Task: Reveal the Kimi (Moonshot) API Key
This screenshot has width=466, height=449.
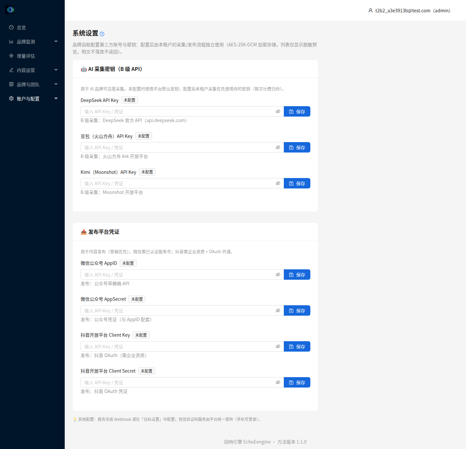Action: (x=278, y=184)
